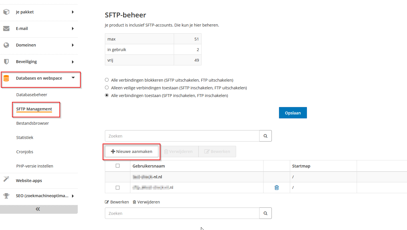This screenshot has width=407, height=230.
Task: Click the upper search magnifier icon
Action: click(x=265, y=136)
